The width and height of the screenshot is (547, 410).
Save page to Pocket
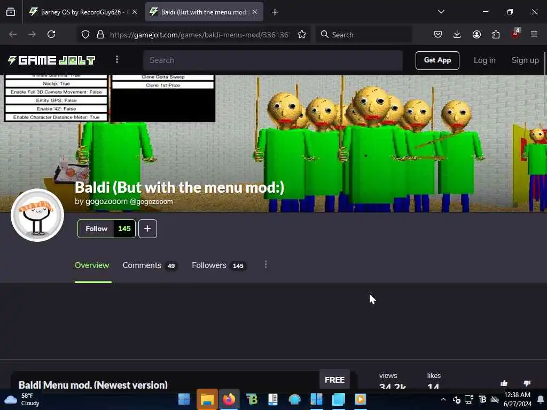(438, 34)
